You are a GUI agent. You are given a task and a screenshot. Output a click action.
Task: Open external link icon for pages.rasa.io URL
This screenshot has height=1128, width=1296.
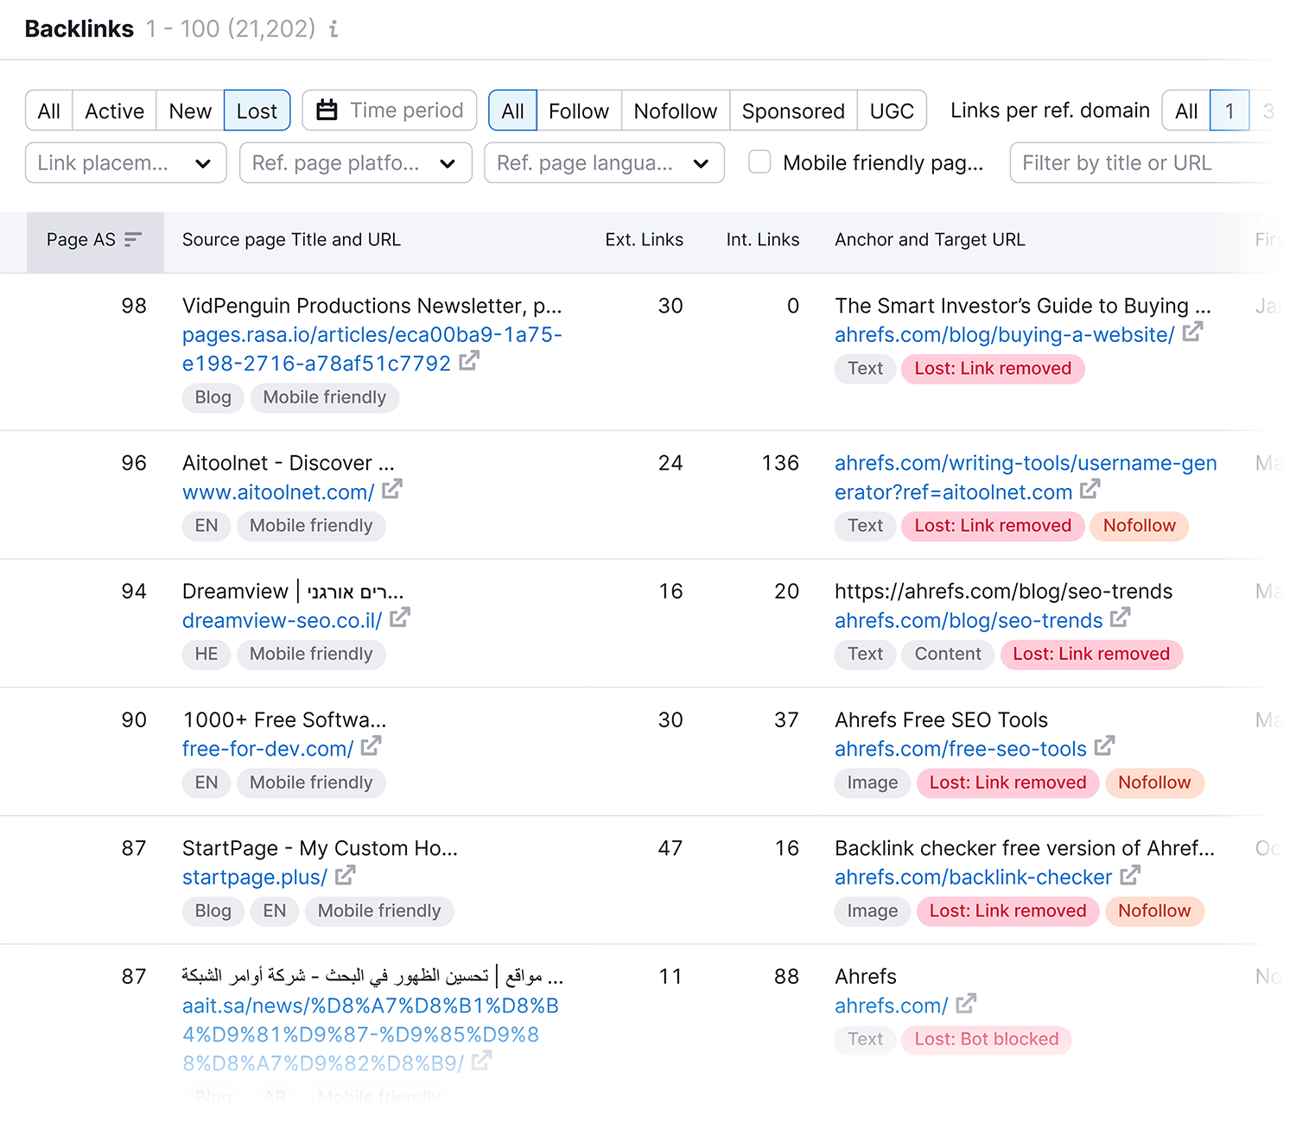[468, 361]
